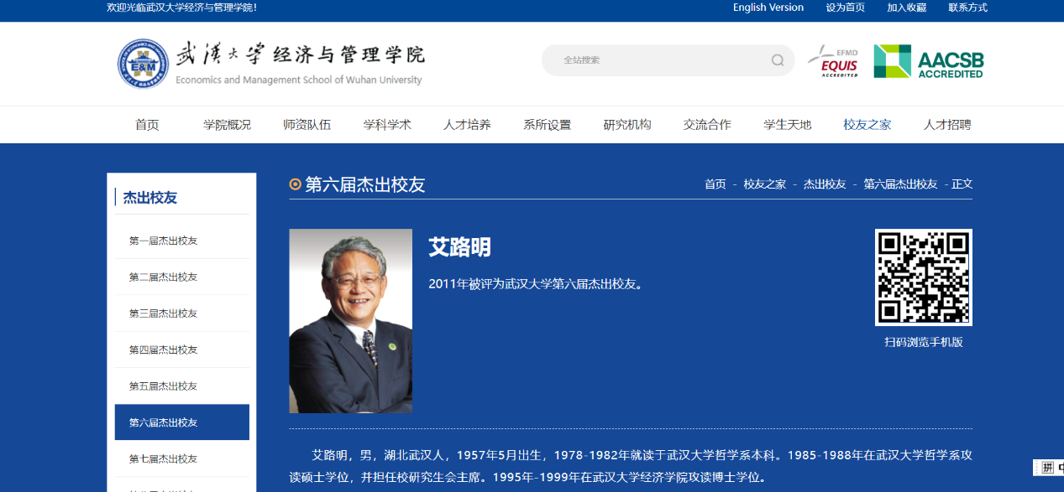
Task: Switch to English Version
Action: coord(768,8)
